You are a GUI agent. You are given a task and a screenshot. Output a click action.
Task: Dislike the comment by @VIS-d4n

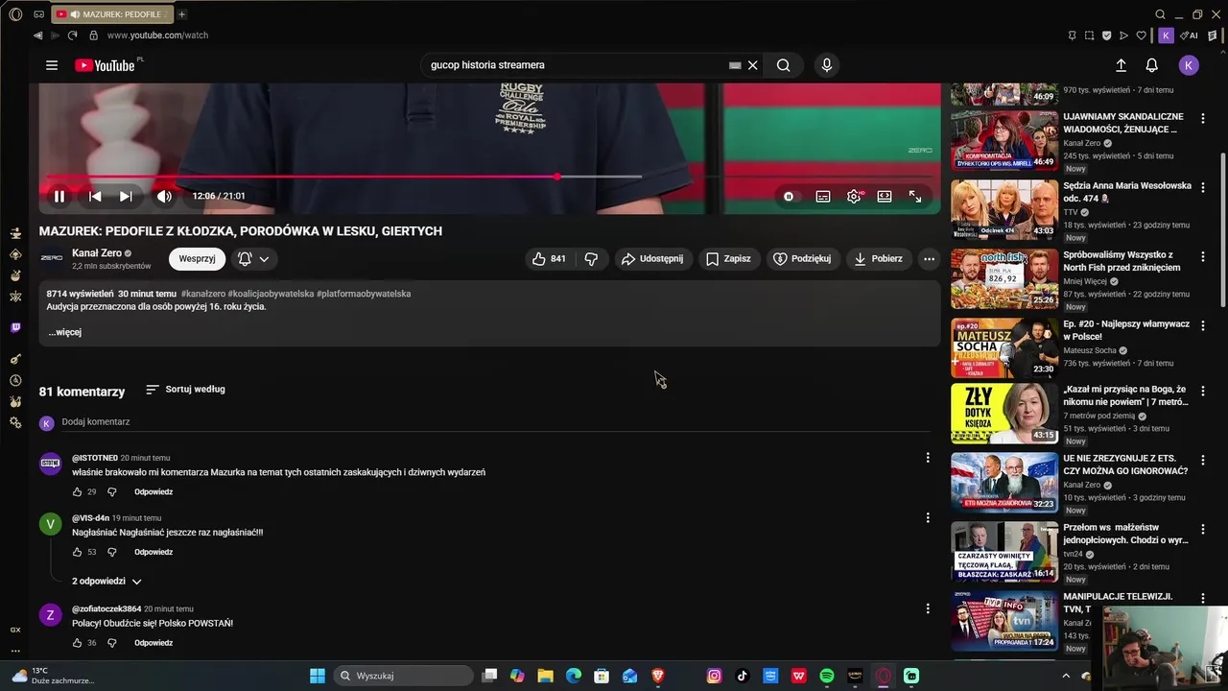point(111,552)
